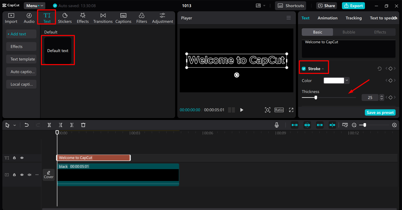Click the Delete right trim tool
The image size is (402, 210).
(x=72, y=125)
